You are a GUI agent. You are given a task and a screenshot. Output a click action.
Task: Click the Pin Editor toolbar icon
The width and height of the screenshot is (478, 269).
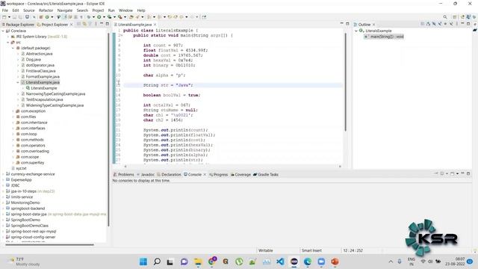click(x=204, y=17)
